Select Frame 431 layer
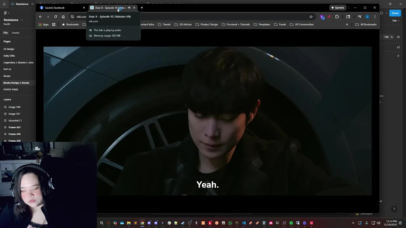This screenshot has height=228, width=406. 15,127
